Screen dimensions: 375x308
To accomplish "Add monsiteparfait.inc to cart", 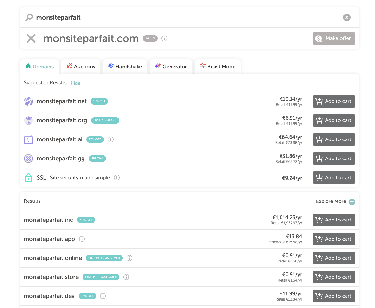I will click(334, 220).
